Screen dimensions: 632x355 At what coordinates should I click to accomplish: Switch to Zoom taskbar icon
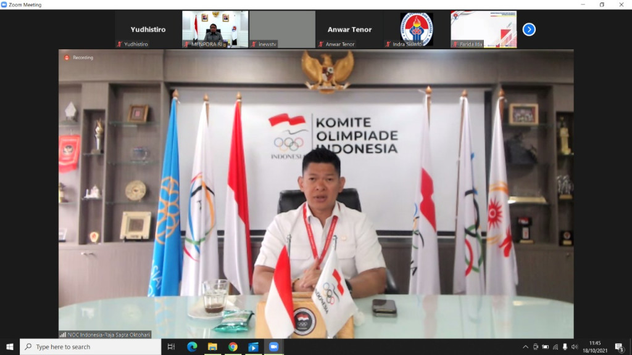point(273,346)
